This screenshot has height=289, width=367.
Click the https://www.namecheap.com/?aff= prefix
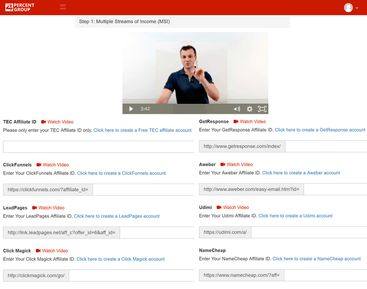[241, 275]
